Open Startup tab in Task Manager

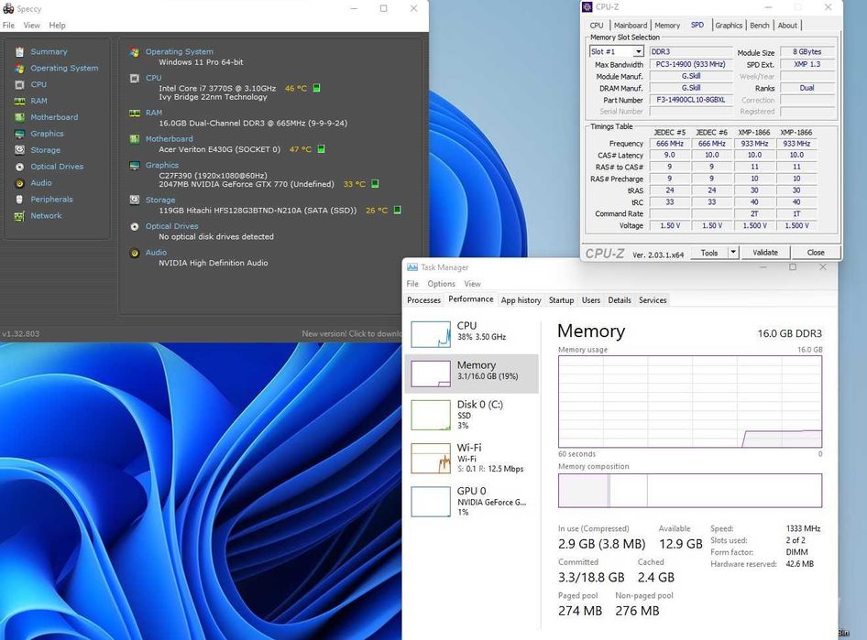561,300
